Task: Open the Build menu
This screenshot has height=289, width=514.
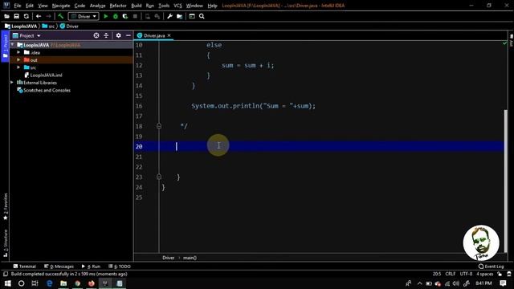Action: tap(137, 6)
